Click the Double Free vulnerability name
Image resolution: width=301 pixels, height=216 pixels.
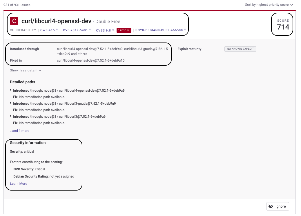coord(108,22)
